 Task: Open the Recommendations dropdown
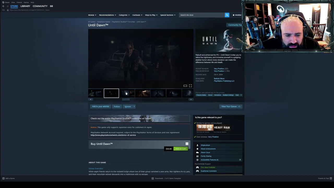pos(108,15)
